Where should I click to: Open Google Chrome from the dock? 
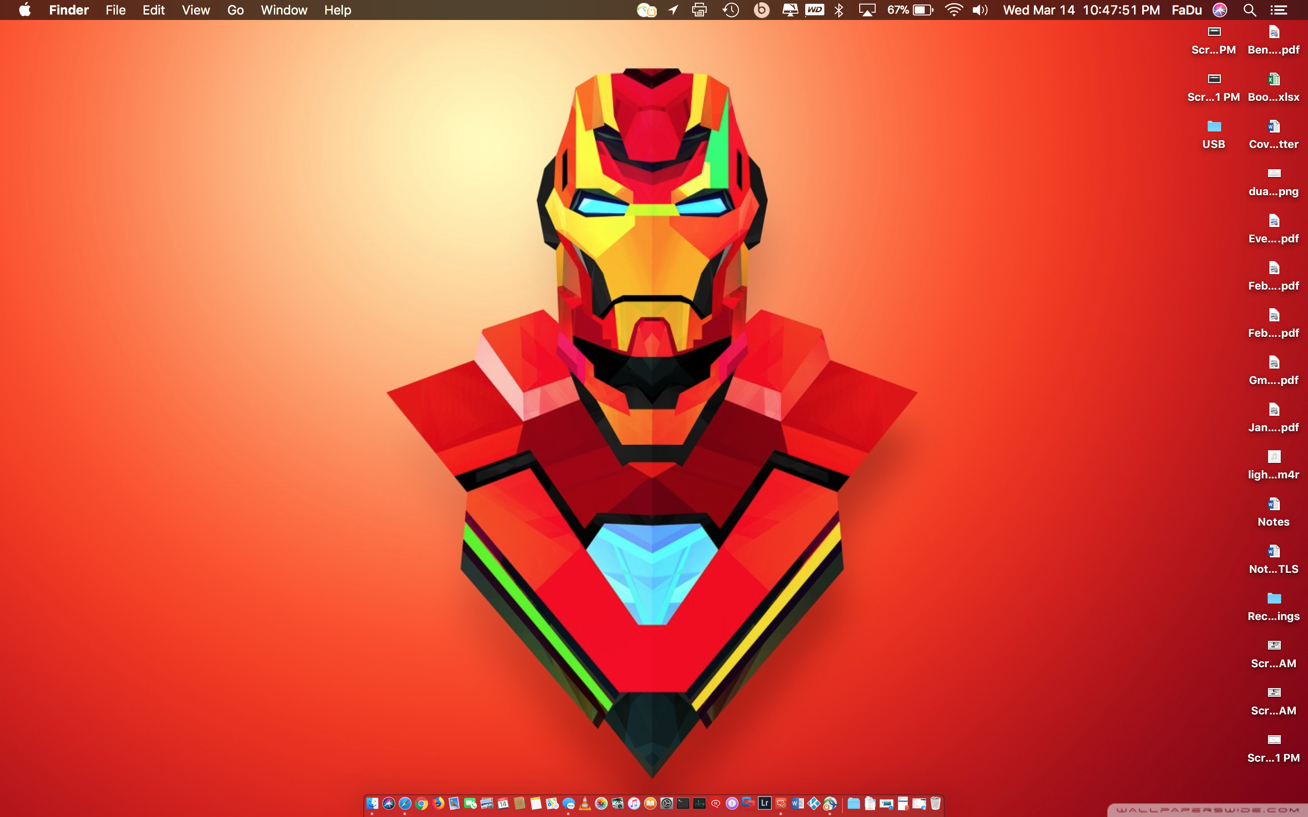(x=421, y=803)
